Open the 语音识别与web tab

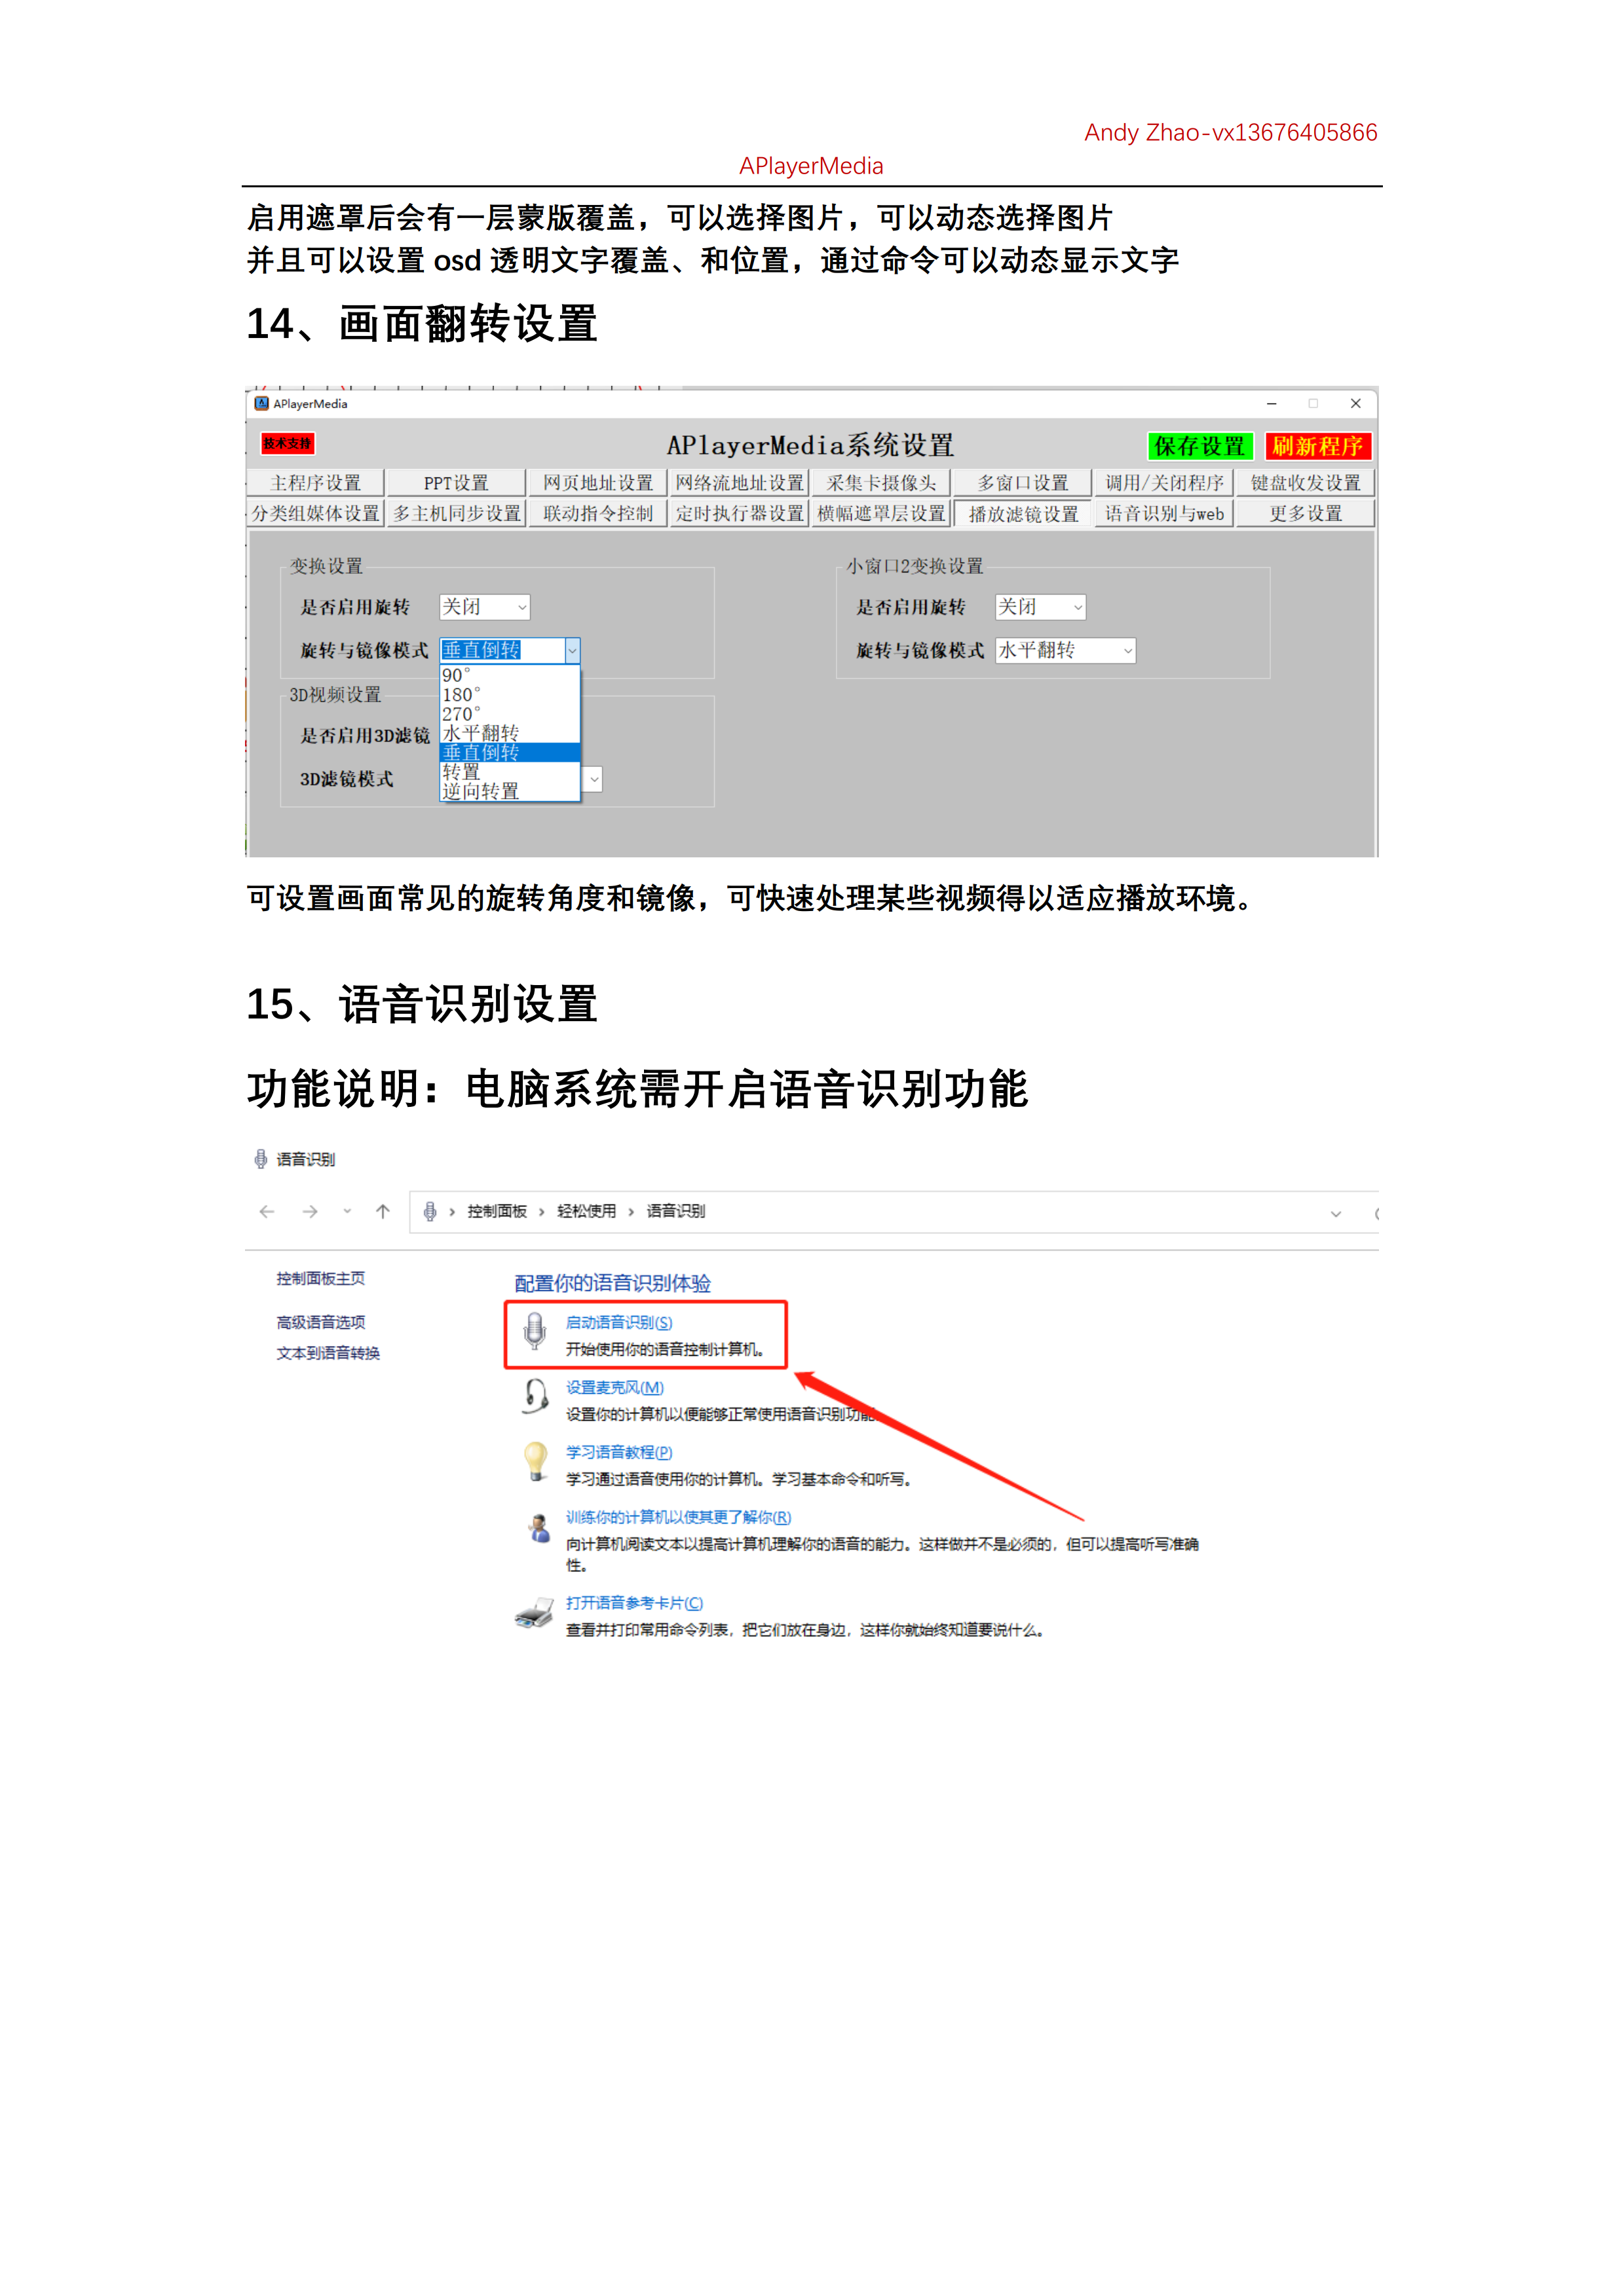pos(1164,513)
